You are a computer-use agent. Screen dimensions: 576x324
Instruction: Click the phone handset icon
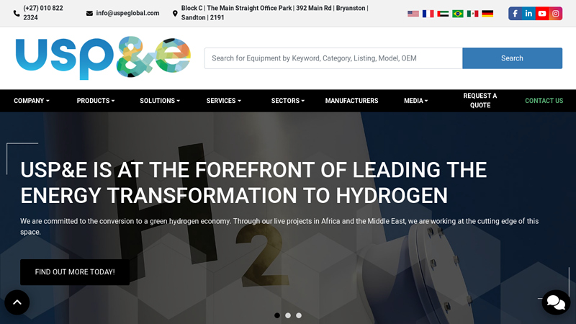click(17, 14)
